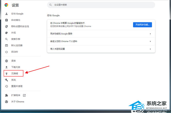
Task: Click the Chrome icon for 关于 Chrome
Action: tap(7, 102)
